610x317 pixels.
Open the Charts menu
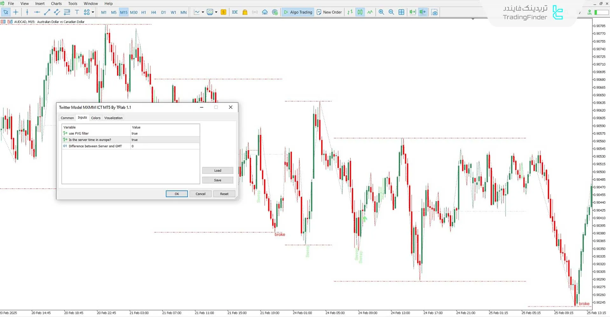click(56, 4)
